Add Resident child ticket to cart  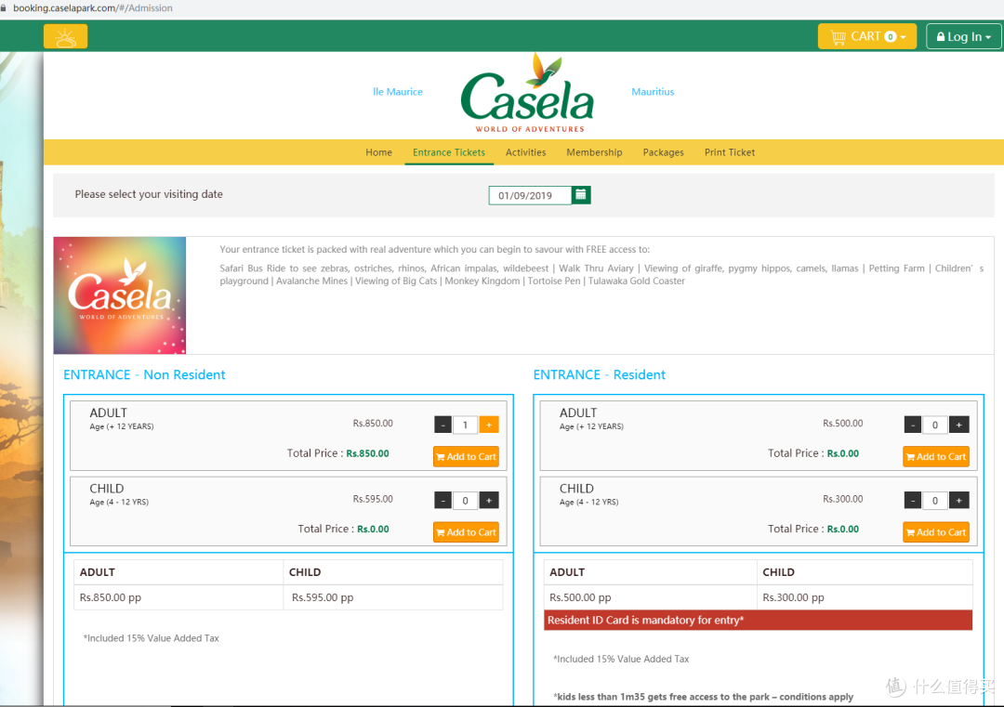point(936,531)
